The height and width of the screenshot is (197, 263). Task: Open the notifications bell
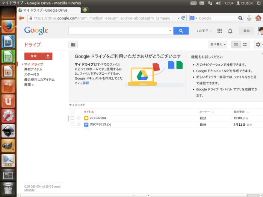coord(230,31)
